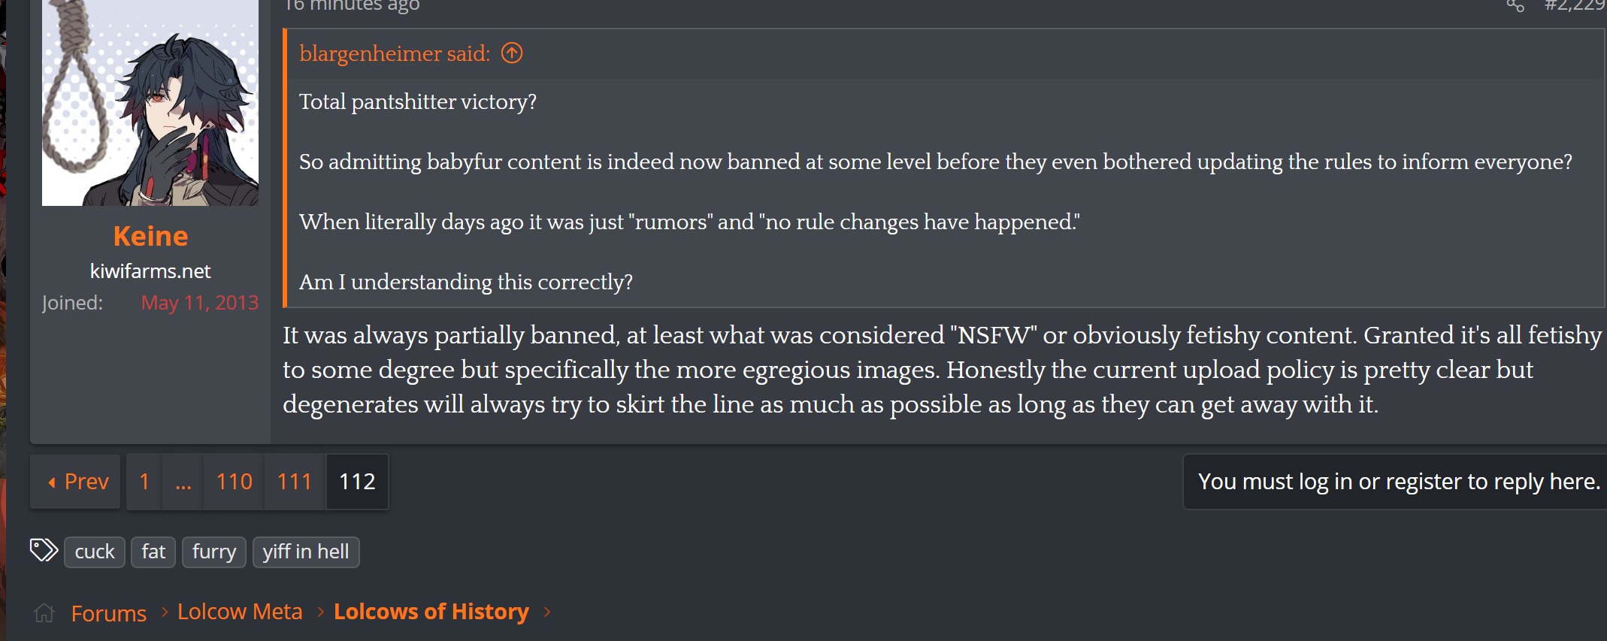Jump to quoted post via arrow icon

[x=512, y=53]
